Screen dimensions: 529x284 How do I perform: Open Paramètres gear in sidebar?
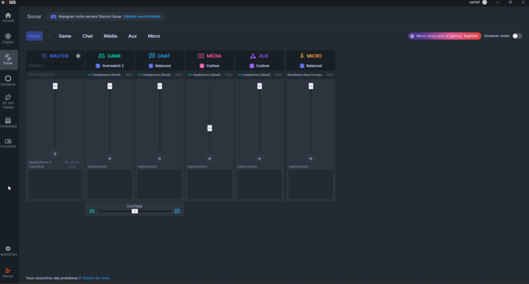click(8, 250)
